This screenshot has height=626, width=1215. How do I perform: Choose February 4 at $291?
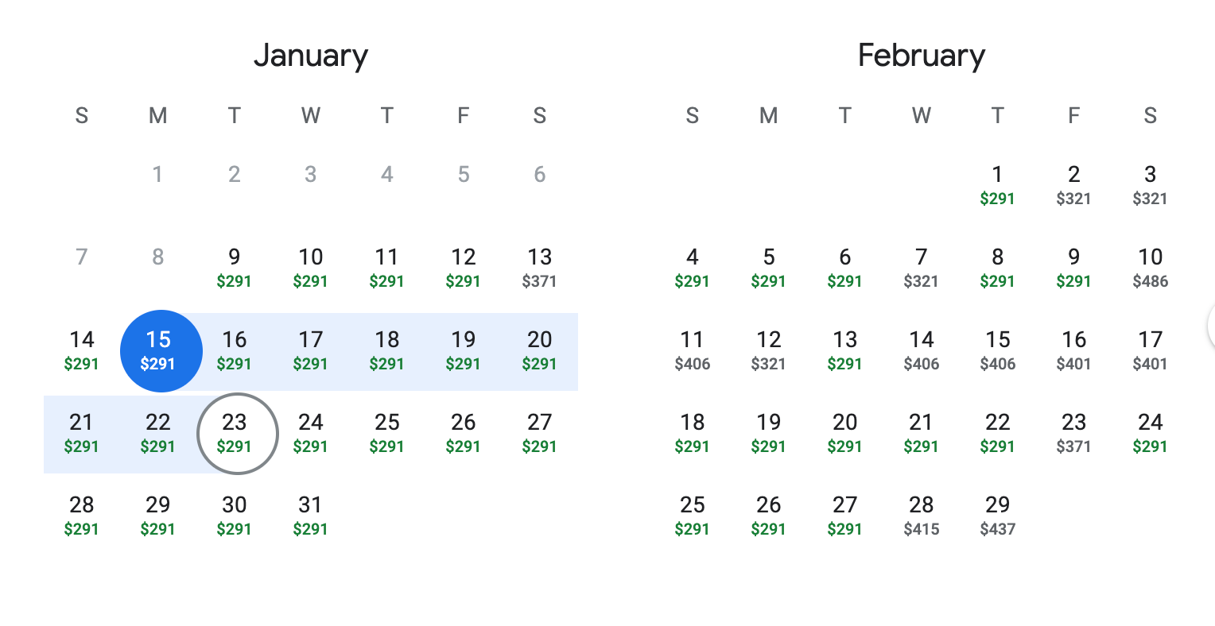coord(692,268)
